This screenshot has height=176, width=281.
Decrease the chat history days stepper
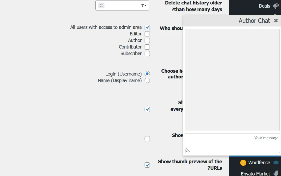[101, 7]
